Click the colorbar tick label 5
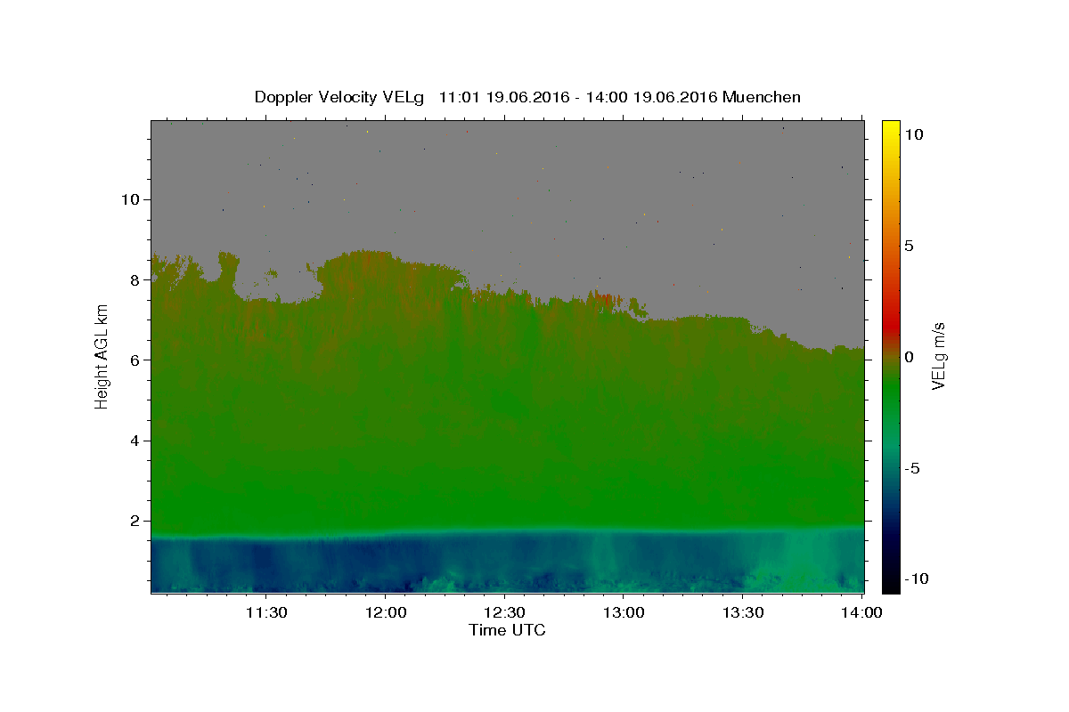 tap(909, 246)
